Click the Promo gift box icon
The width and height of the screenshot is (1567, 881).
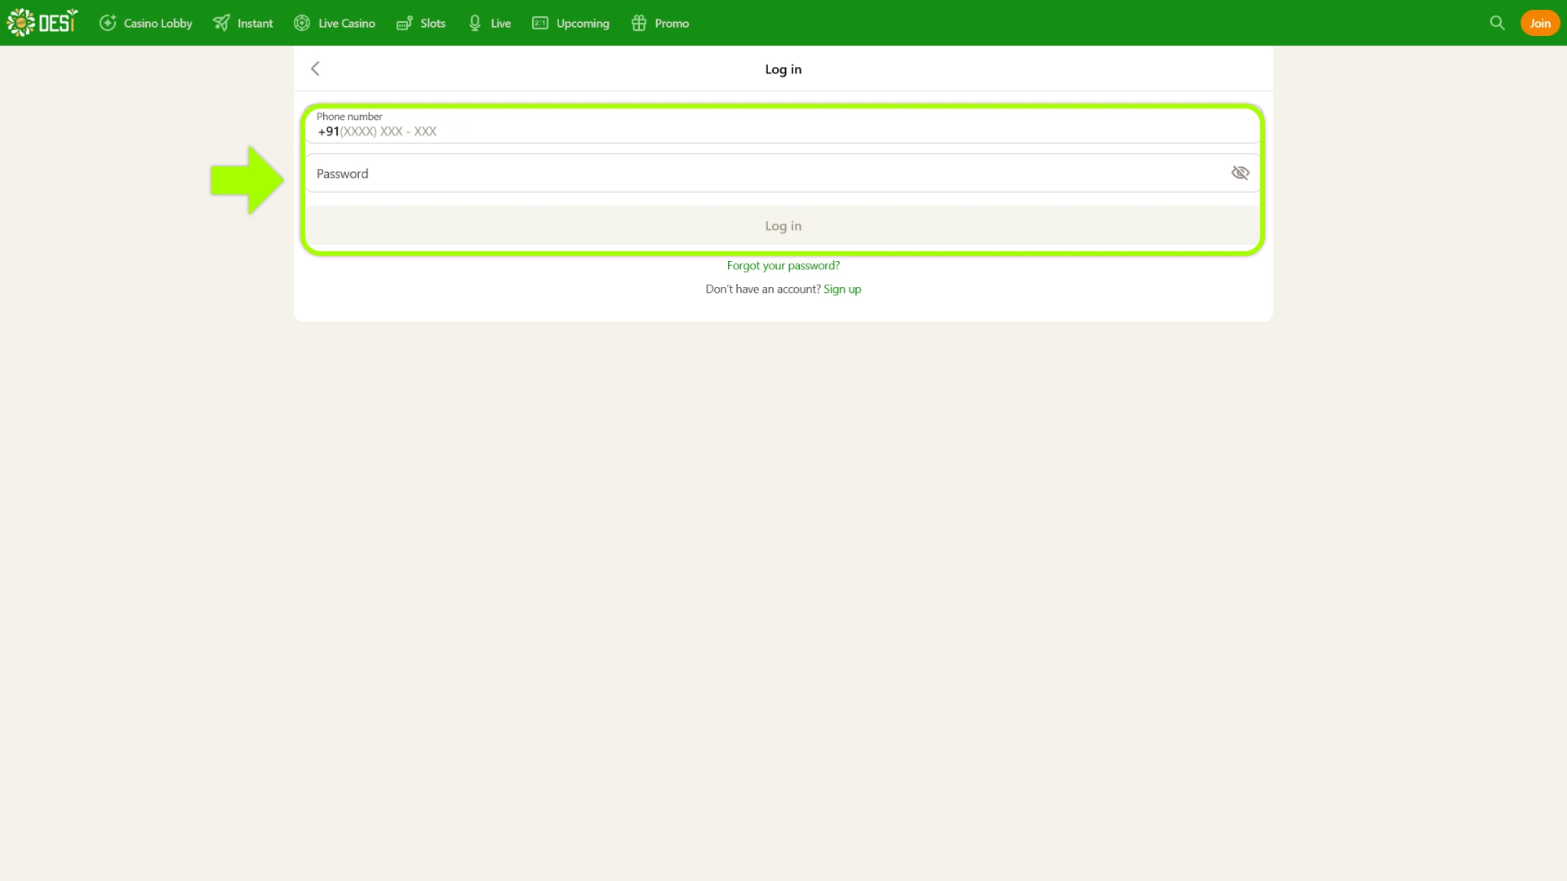638,23
